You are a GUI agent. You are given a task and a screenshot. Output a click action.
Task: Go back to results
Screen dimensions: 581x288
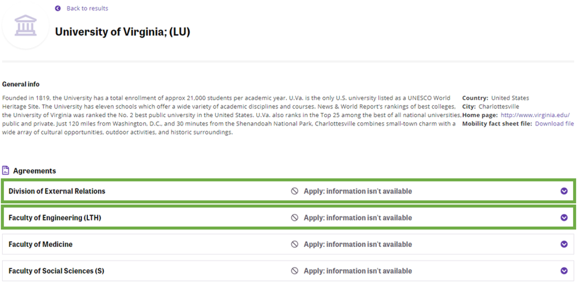pyautogui.click(x=87, y=8)
